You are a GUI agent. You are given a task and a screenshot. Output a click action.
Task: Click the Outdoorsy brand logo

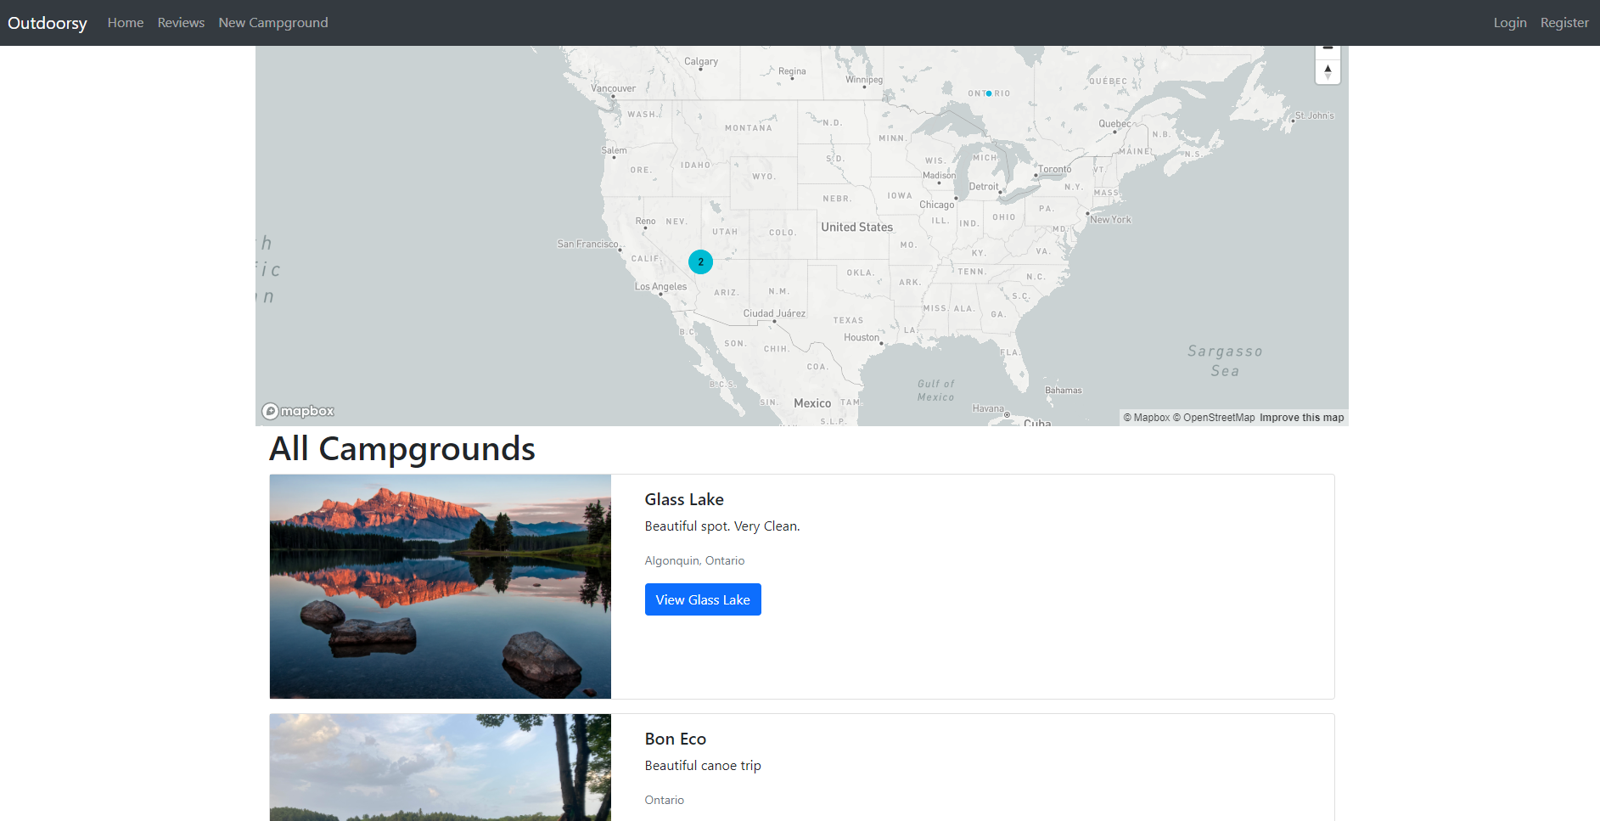pyautogui.click(x=48, y=23)
